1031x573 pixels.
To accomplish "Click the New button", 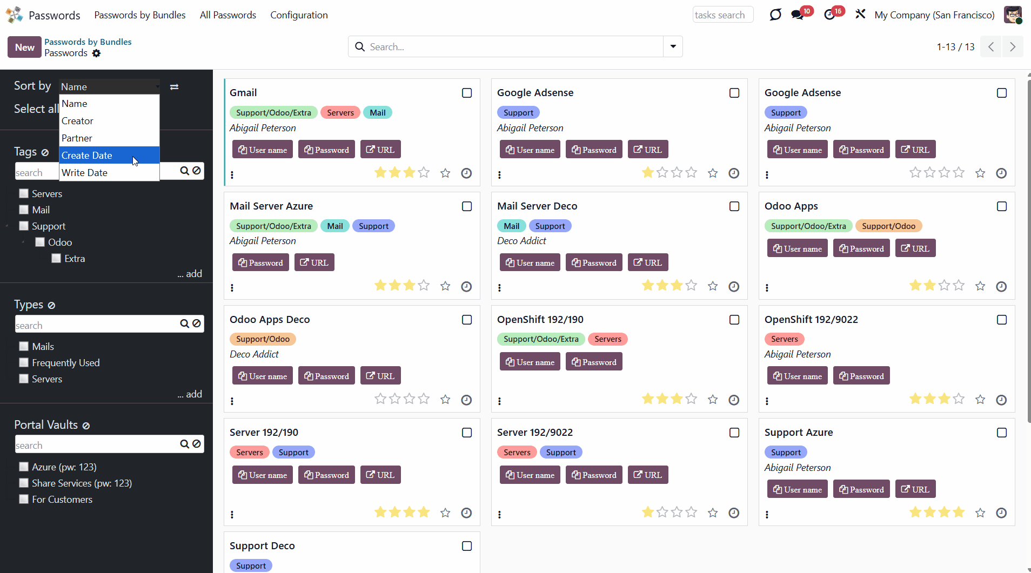I will click(24, 47).
